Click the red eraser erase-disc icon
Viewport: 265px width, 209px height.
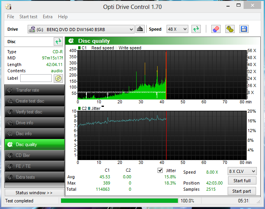click(216, 29)
